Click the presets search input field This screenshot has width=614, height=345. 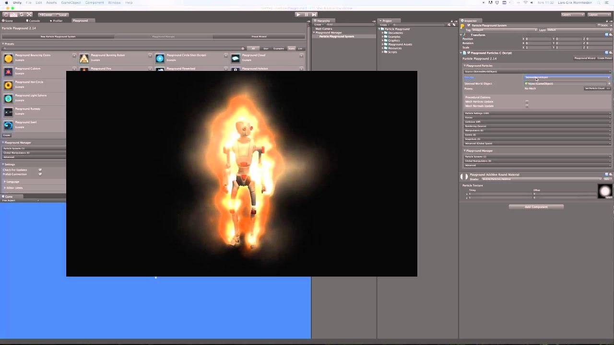click(x=125, y=48)
